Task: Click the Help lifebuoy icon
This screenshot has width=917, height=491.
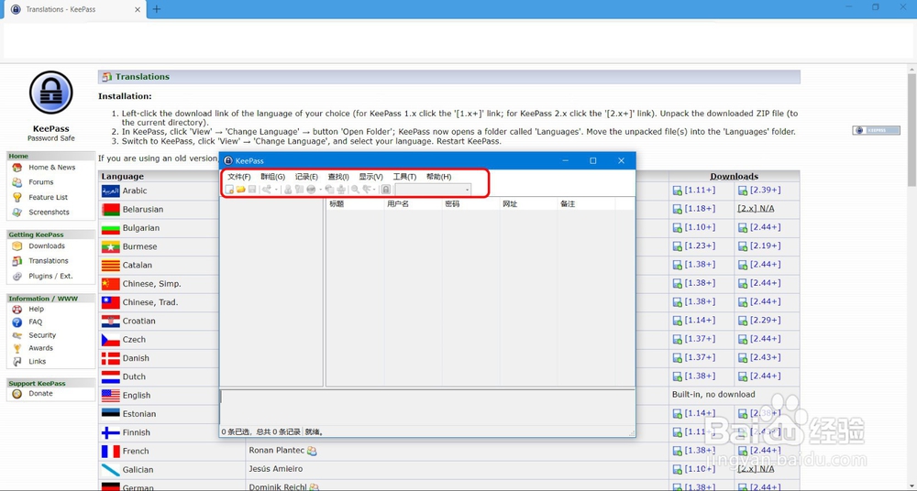Action: click(x=17, y=310)
